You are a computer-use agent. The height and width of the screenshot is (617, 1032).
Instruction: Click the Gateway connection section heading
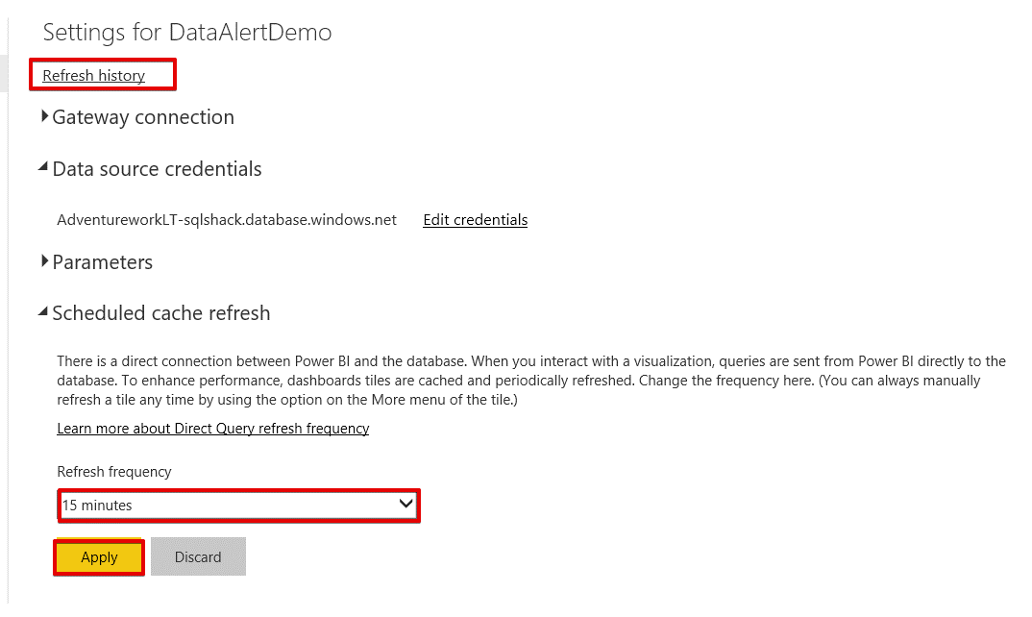click(143, 117)
